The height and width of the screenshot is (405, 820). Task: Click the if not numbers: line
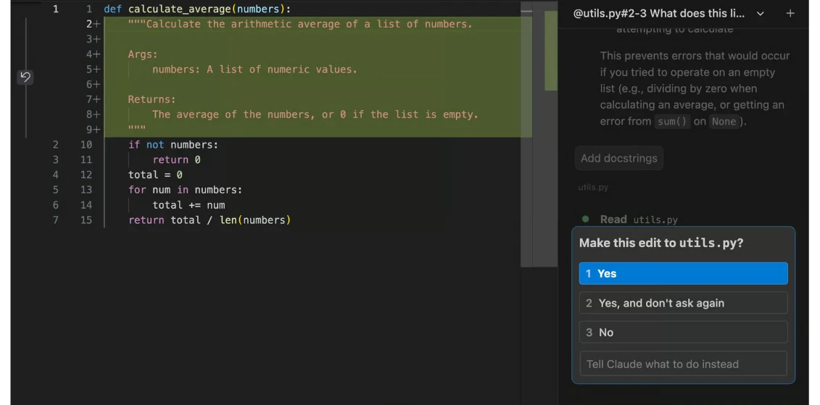point(173,145)
